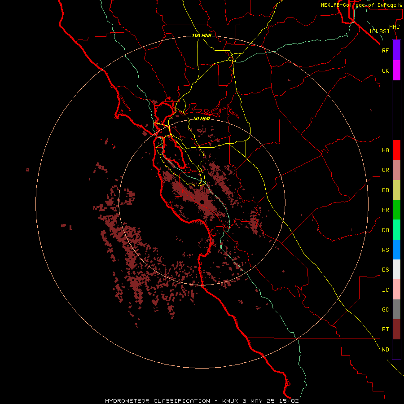Viewport: 404px width, 404px height.
Task: Click the blue WS legend swatch
Action: 396,250
